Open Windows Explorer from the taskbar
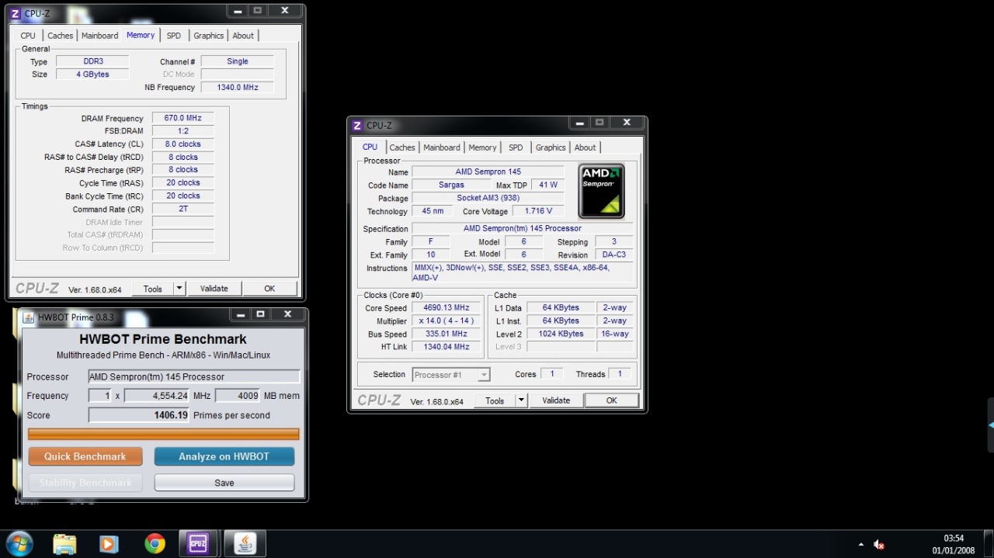This screenshot has height=558, width=994. (x=64, y=543)
